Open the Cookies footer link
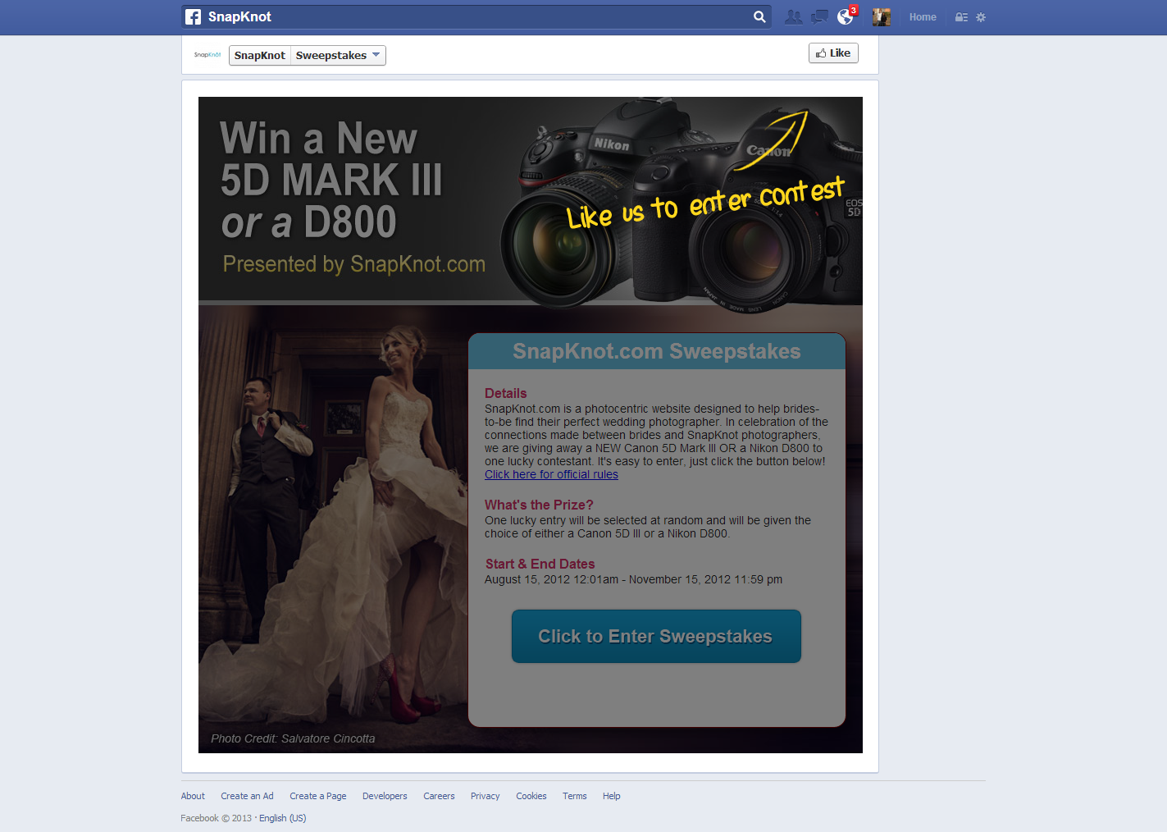This screenshot has height=832, width=1167. (x=531, y=796)
